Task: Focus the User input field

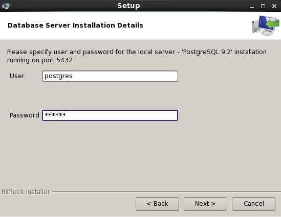Action: tap(110, 76)
